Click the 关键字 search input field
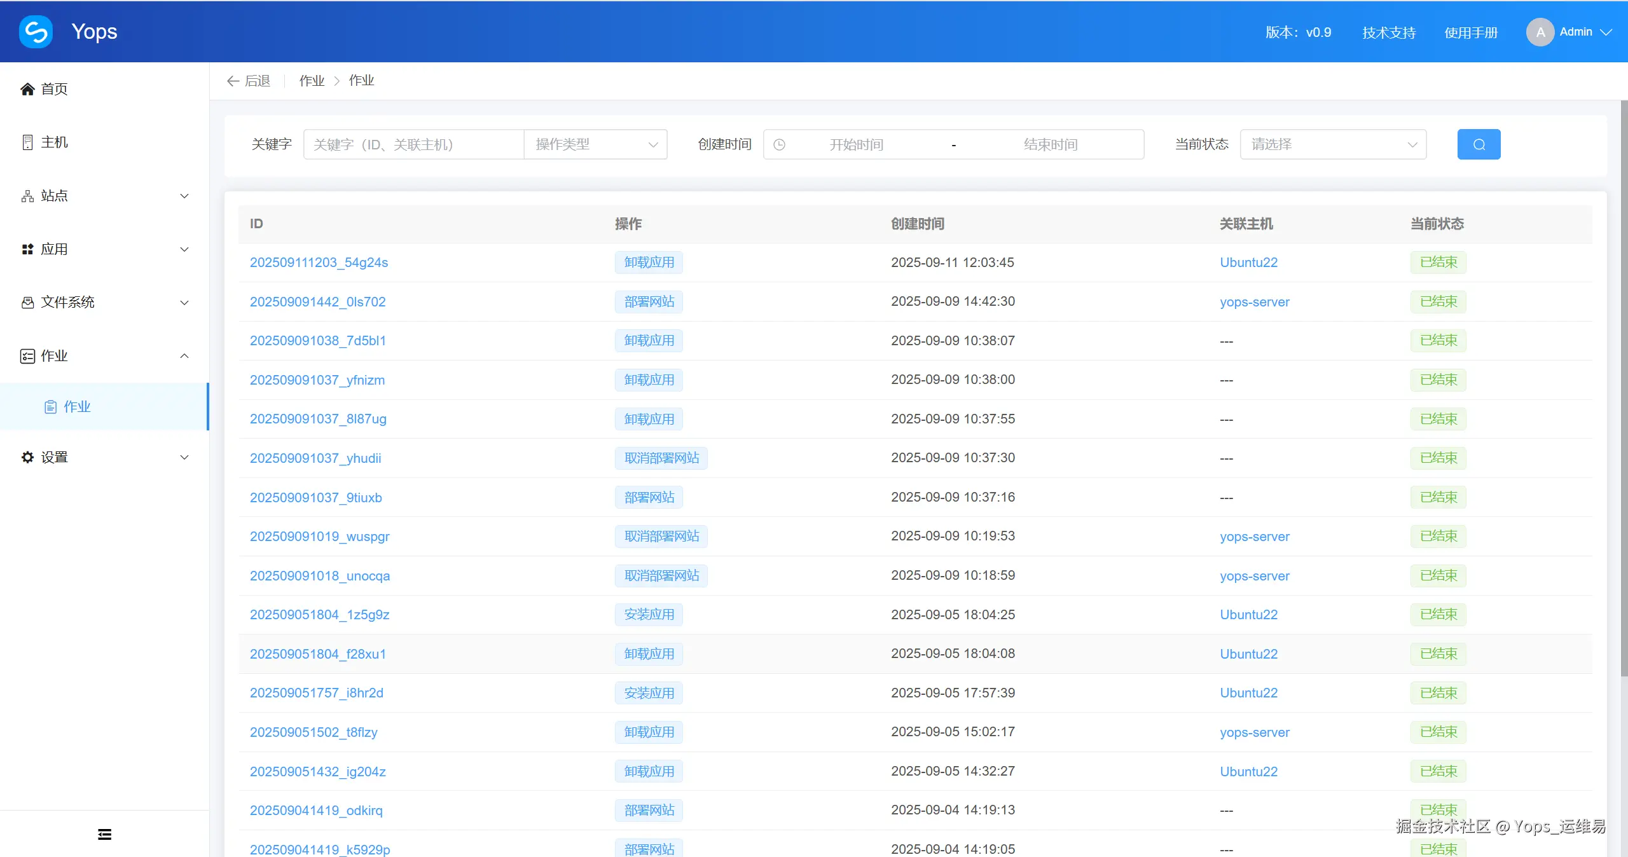 coord(413,144)
